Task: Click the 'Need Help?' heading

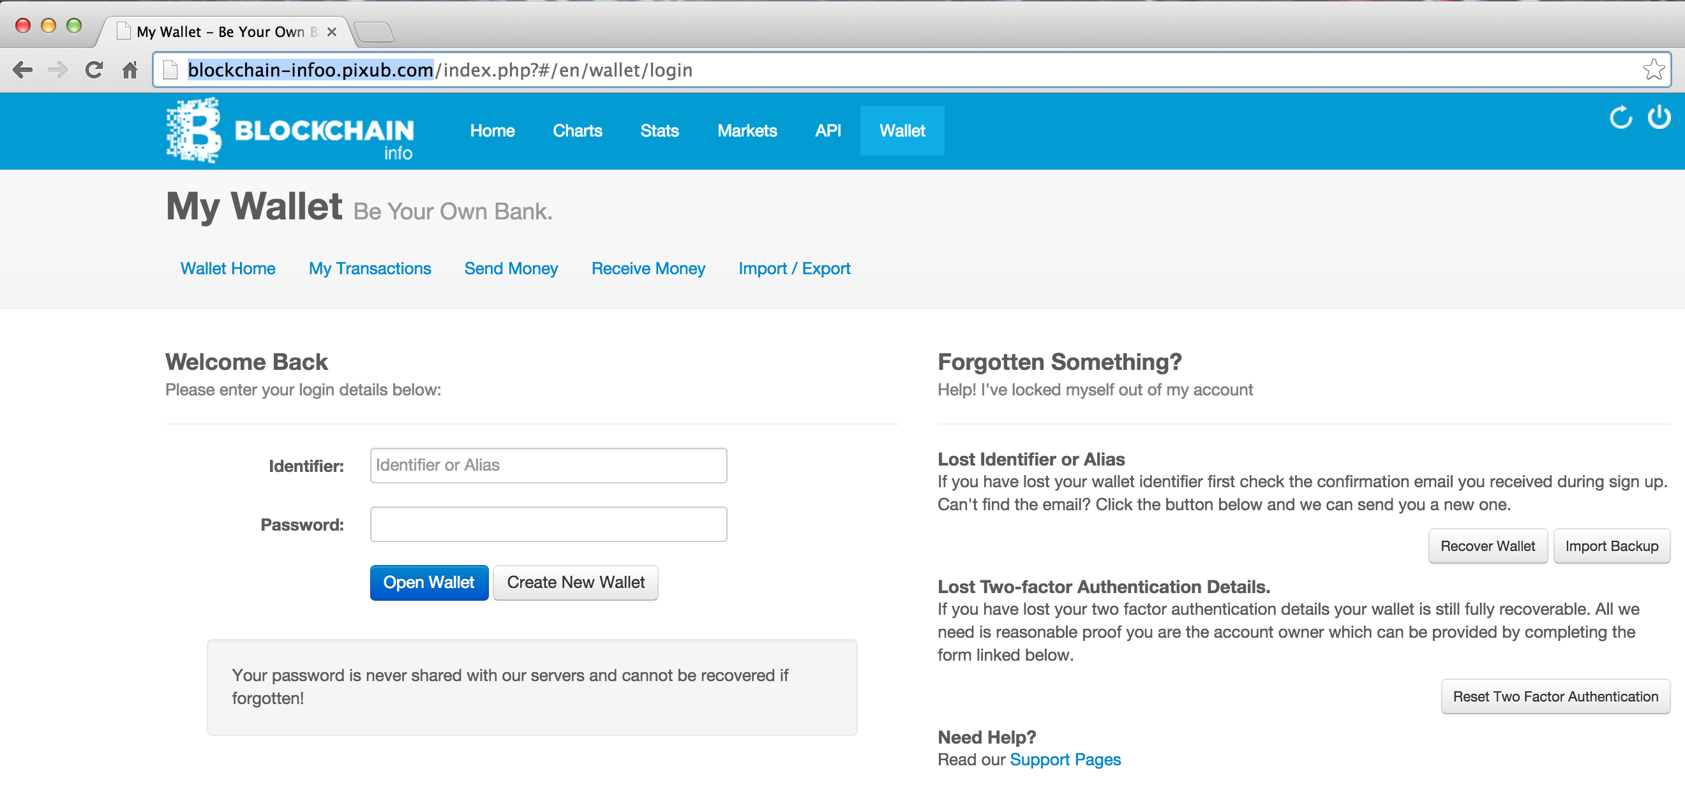Action: tap(986, 737)
